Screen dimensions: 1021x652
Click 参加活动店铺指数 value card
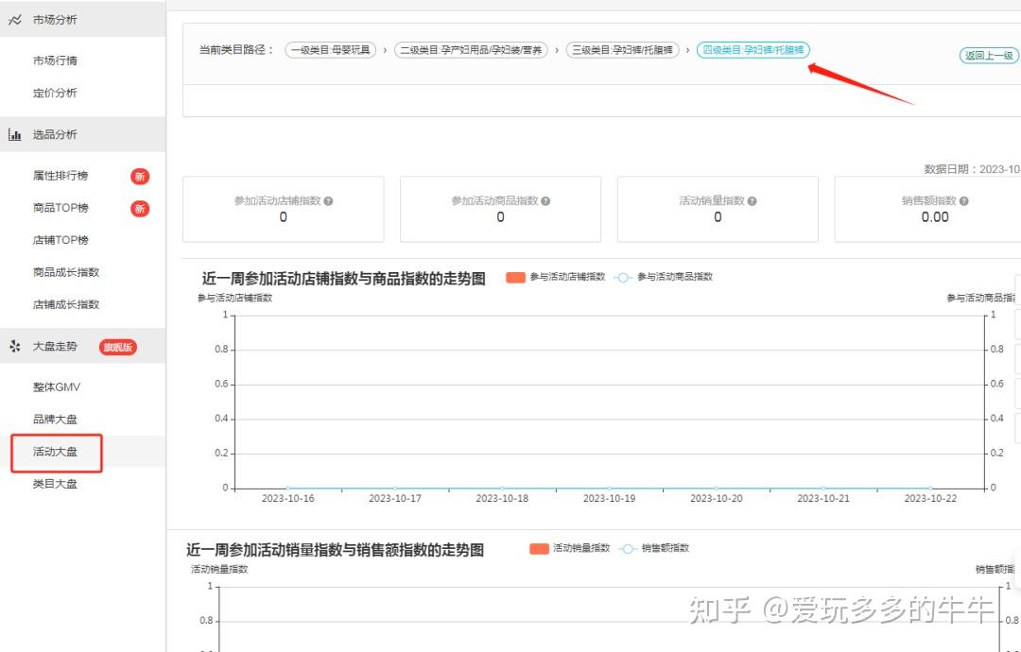click(x=284, y=209)
